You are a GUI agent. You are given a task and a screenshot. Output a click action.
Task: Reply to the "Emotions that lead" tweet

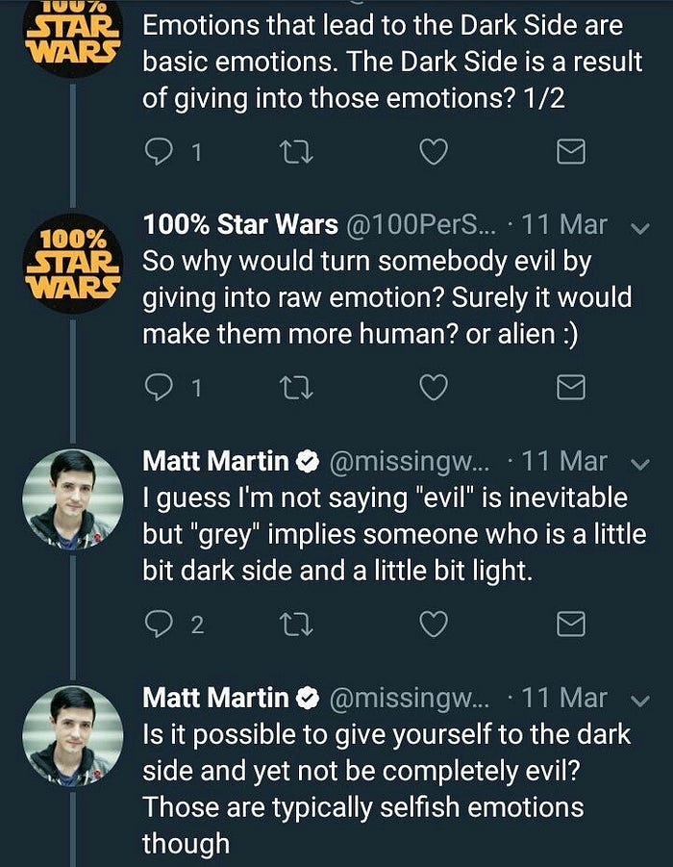click(158, 152)
